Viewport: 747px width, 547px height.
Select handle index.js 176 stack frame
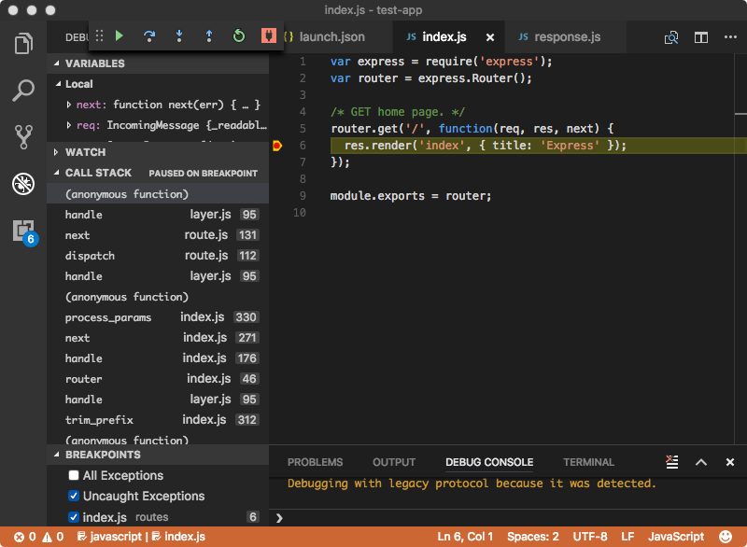point(158,358)
